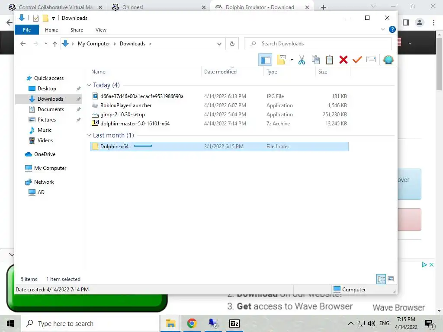
Task: Open the View ribbon tab
Action: tap(101, 30)
